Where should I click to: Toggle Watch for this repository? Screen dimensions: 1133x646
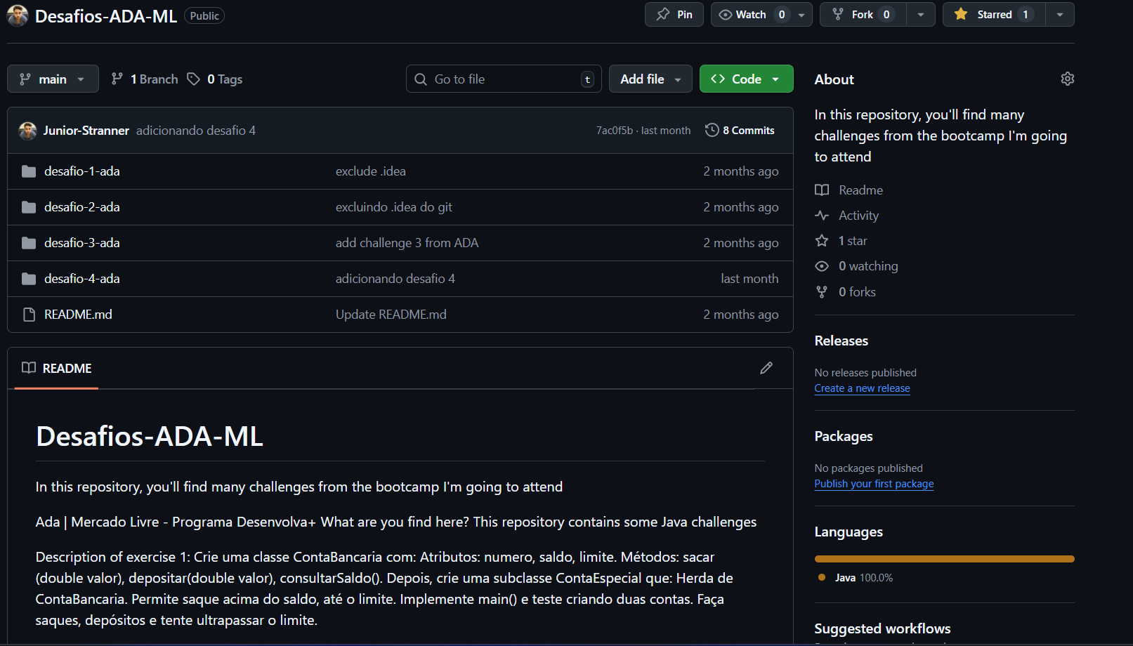[x=750, y=15]
